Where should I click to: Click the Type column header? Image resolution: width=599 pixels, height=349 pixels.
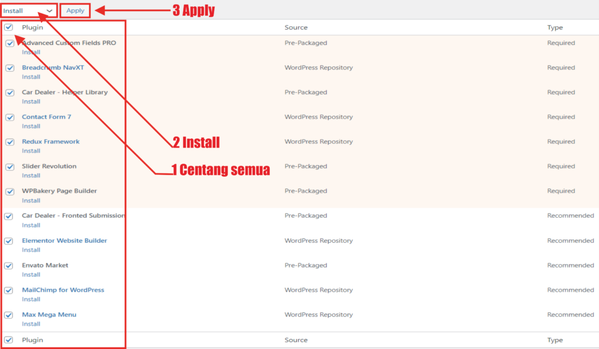pyautogui.click(x=555, y=27)
